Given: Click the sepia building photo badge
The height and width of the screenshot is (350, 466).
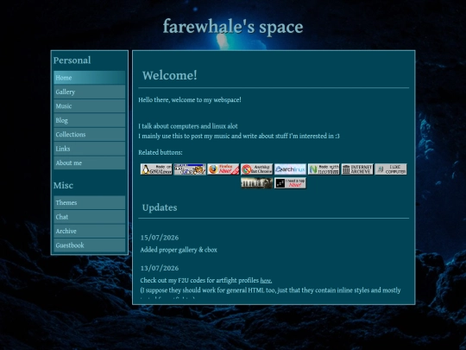Looking at the screenshot, I should click(x=257, y=183).
